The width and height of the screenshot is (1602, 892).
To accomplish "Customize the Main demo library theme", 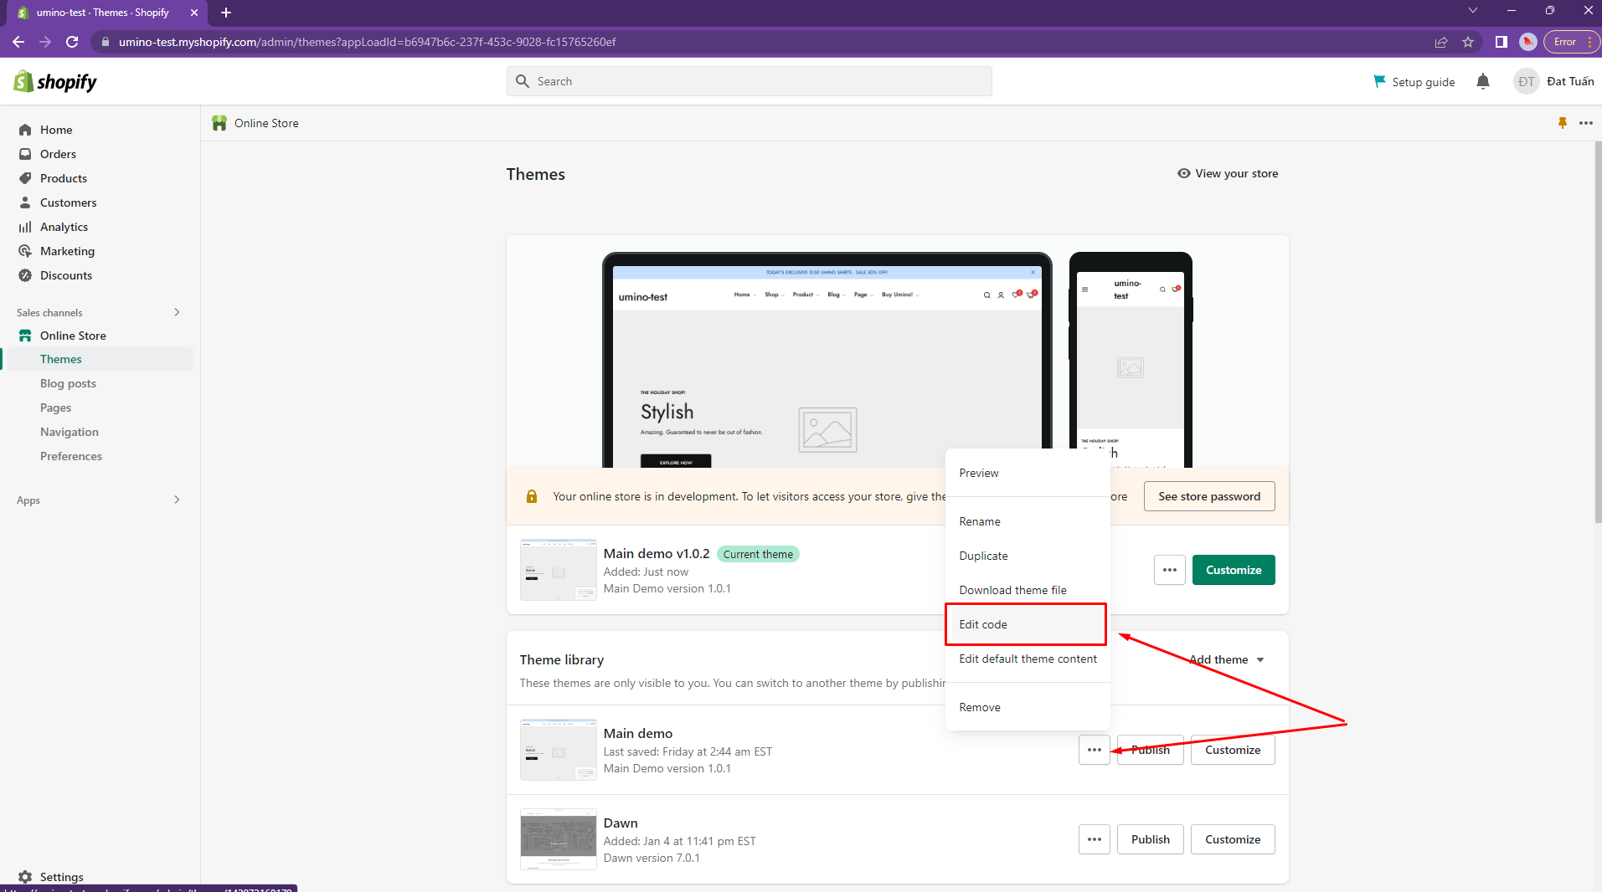I will (1233, 750).
